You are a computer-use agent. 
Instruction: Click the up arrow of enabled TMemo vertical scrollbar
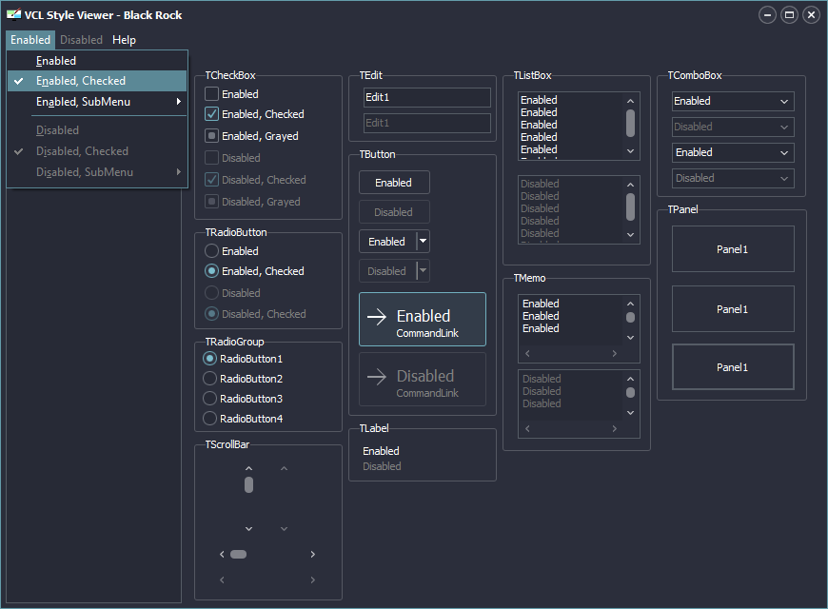click(x=630, y=304)
